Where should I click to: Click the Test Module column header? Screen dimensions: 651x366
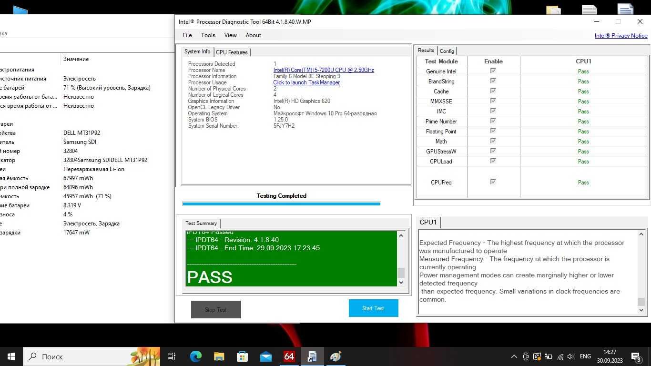[441, 61]
